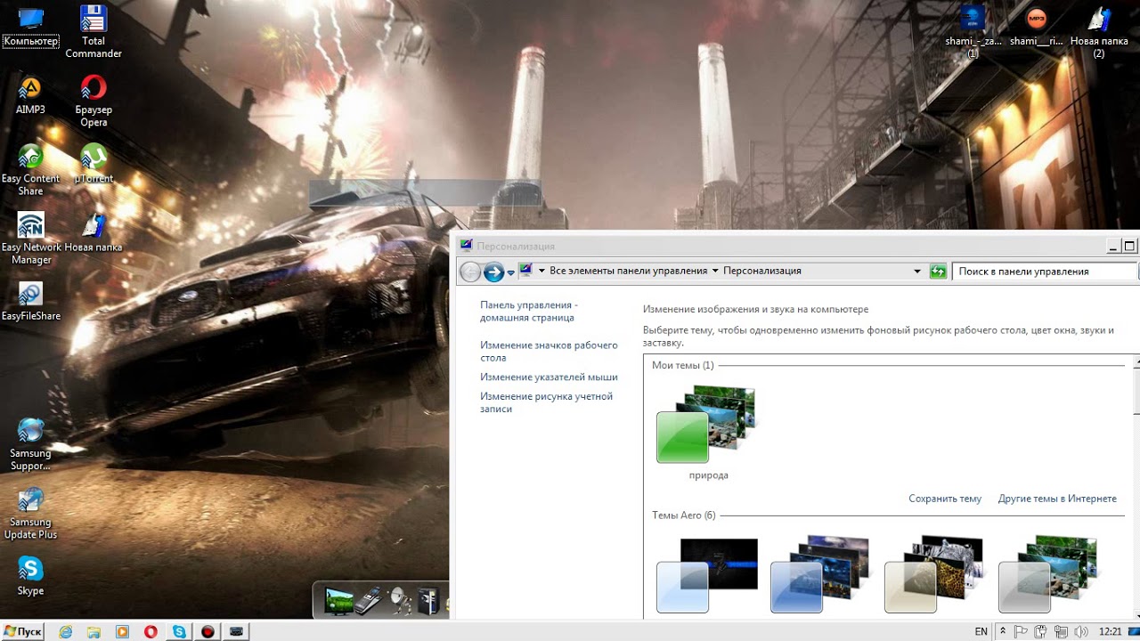Click the Персонализация breadcrumb segment
1140x641 pixels.
click(762, 271)
